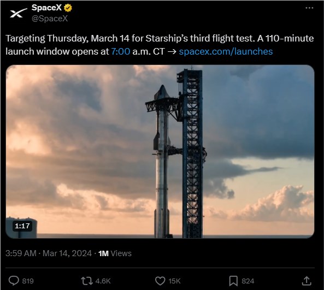Repost the tweet using the retweet icon
The height and width of the screenshot is (290, 324).
click(87, 281)
